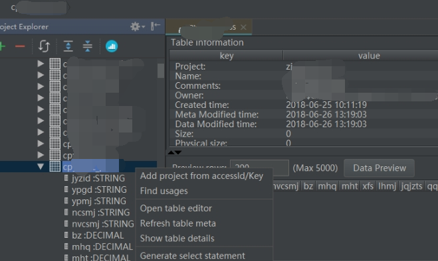Click the 'Meta Modified time:' key row
Viewport: 438px width, 261px height.
217,115
